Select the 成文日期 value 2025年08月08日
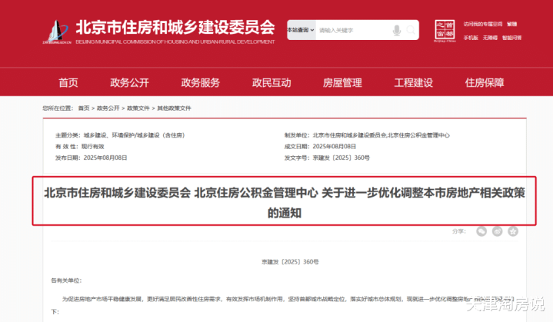 (335, 147)
